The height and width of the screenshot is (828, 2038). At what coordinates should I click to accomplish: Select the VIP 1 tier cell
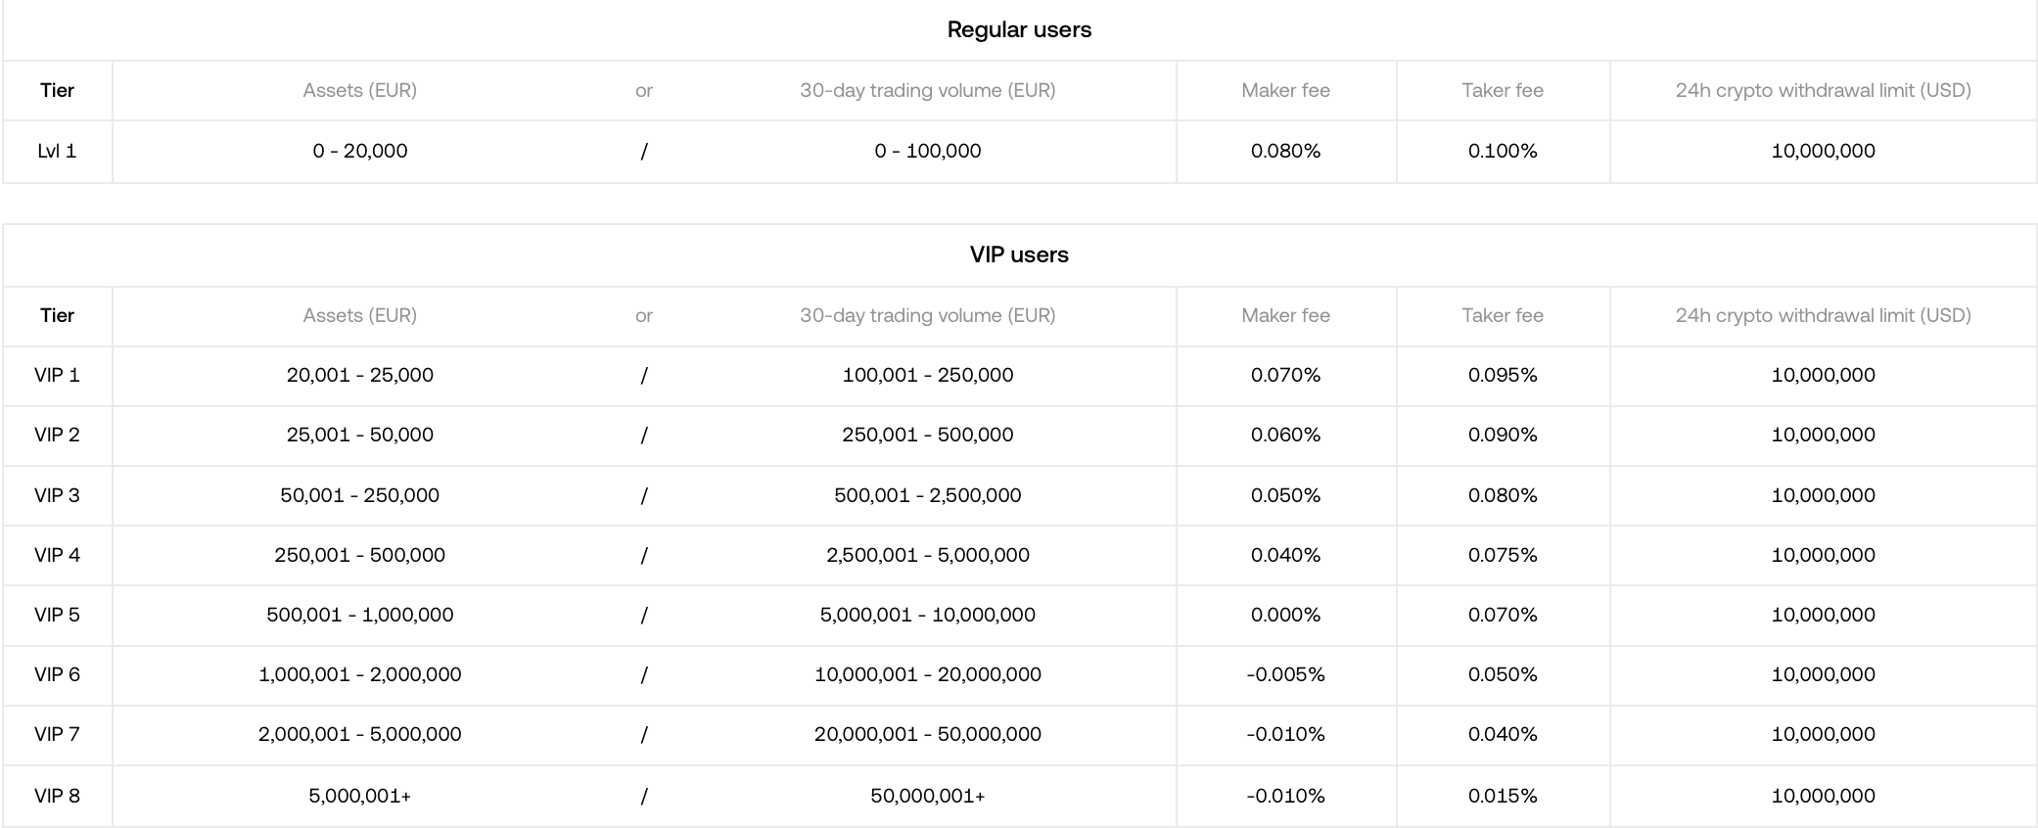click(x=57, y=375)
